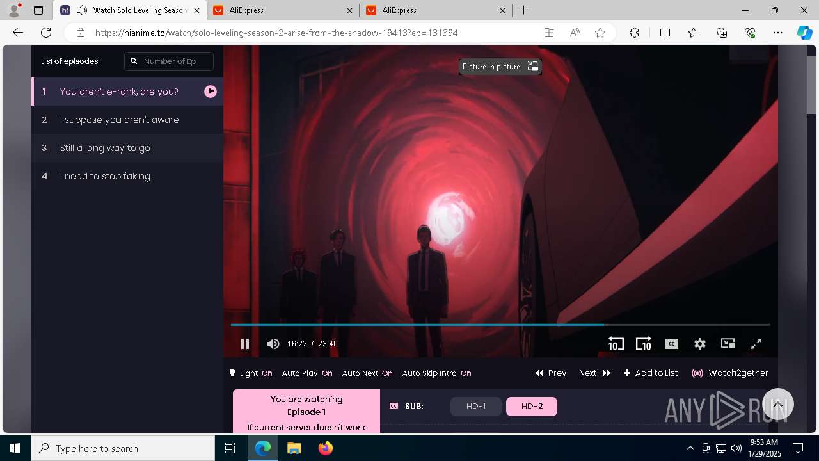Viewport: 819px width, 461px height.
Task: Open episode 4 I need to stop faking
Action: pyautogui.click(x=127, y=176)
